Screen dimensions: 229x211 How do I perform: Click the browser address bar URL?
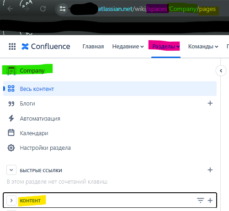point(157,9)
